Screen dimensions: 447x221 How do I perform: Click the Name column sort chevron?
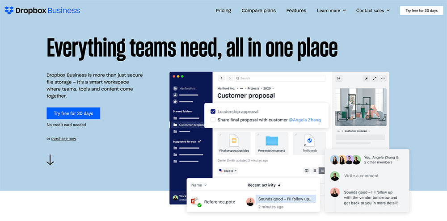click(206, 185)
